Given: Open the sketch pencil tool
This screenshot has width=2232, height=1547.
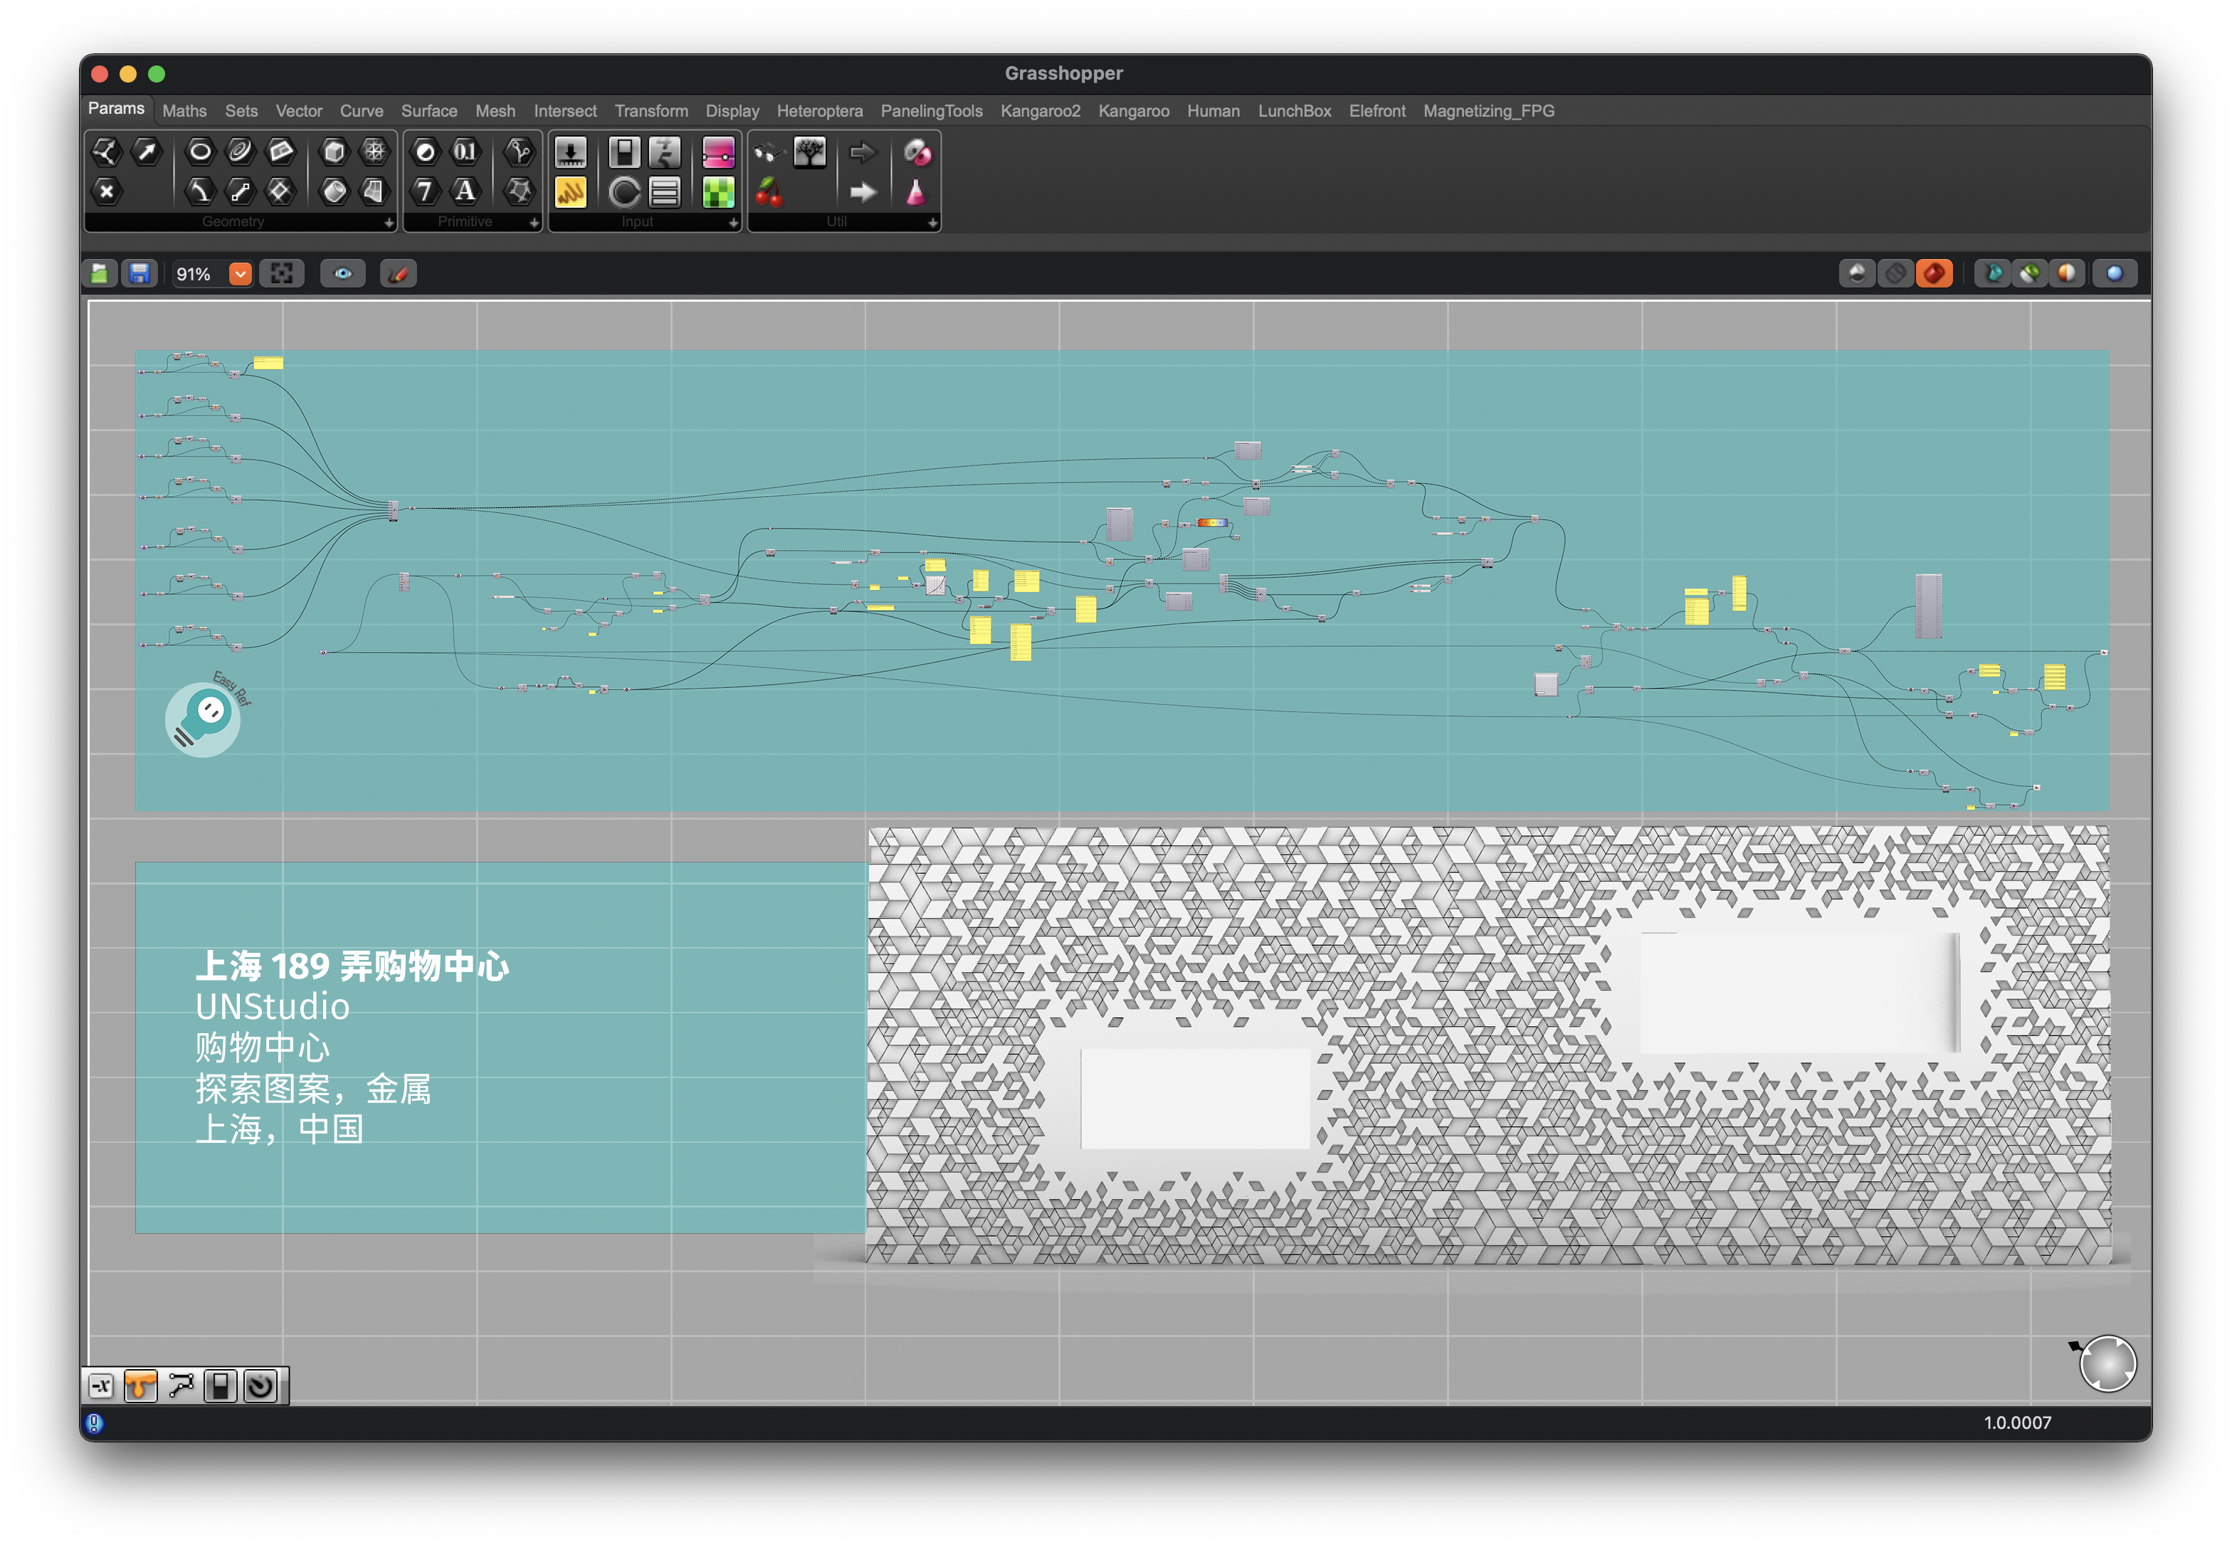Looking at the screenshot, I should [x=398, y=274].
